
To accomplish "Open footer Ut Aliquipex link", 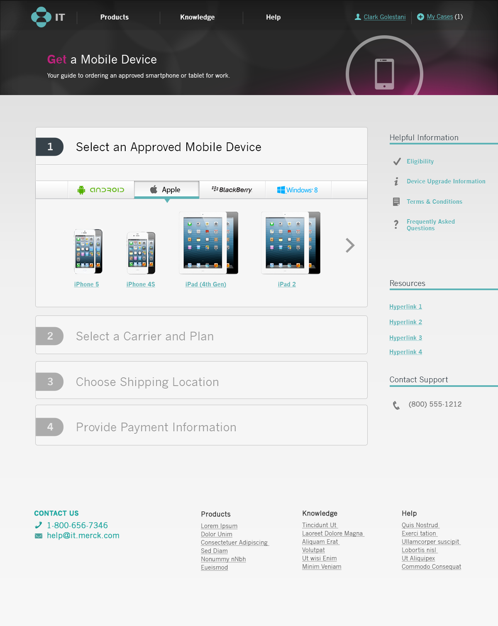I will click(x=418, y=558).
